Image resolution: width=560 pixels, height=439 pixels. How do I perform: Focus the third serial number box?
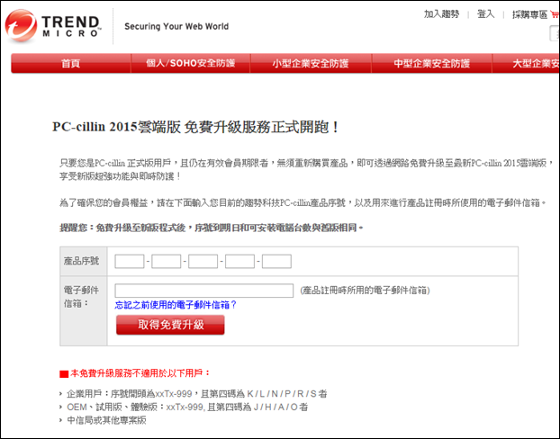click(x=203, y=261)
